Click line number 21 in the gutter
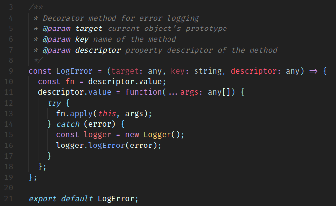The image size is (336, 206). point(8,199)
